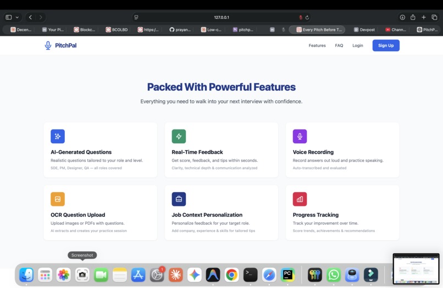Switch to the Chann... YouTube tab
This screenshot has height=288, width=443.
click(x=396, y=30)
